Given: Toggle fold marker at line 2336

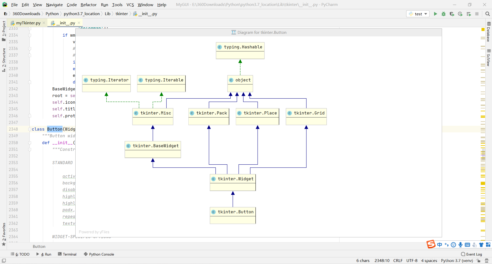Looking at the screenshot, I should pyautogui.click(x=30, y=49).
